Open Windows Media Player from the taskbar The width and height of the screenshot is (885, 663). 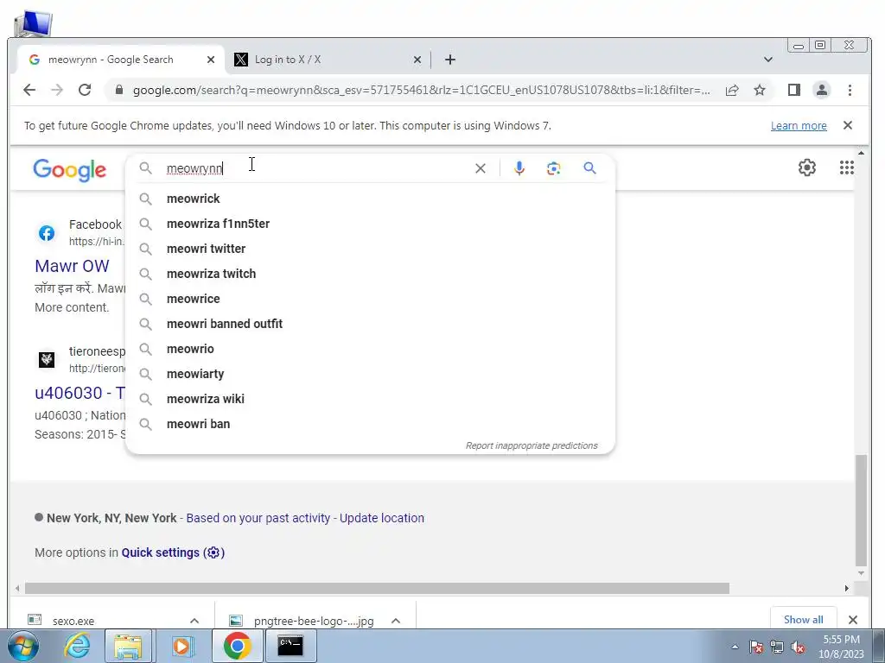click(x=181, y=646)
